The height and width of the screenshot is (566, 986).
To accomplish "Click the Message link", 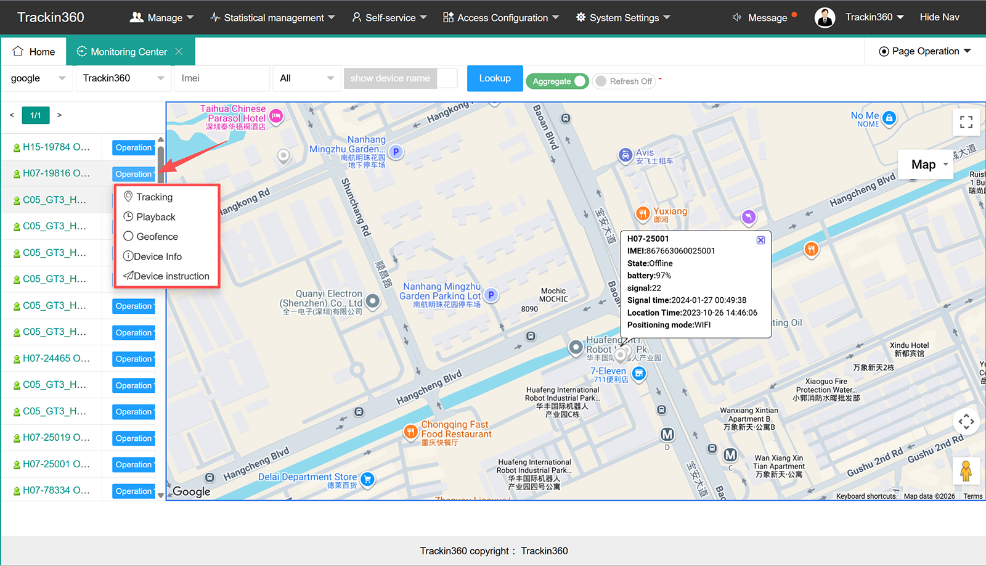I will coord(767,18).
